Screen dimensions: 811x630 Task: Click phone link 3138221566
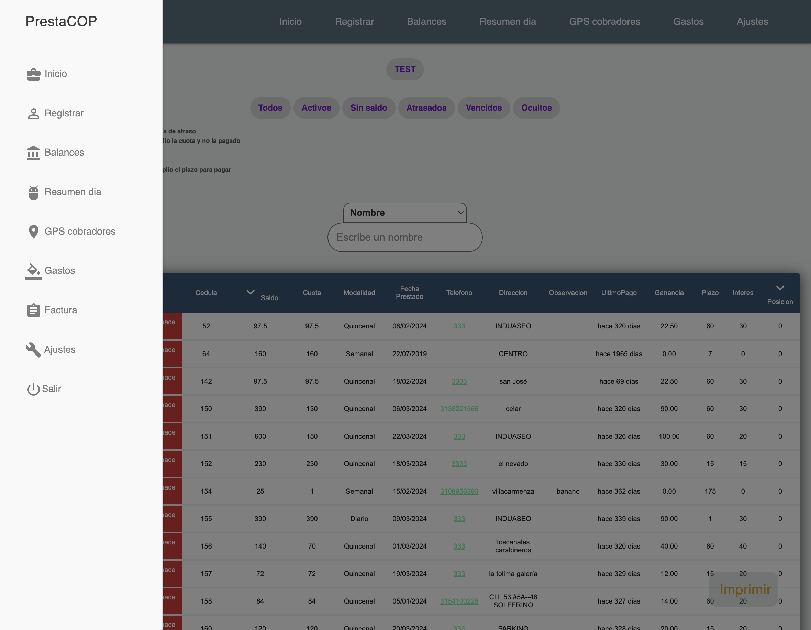coord(459,409)
